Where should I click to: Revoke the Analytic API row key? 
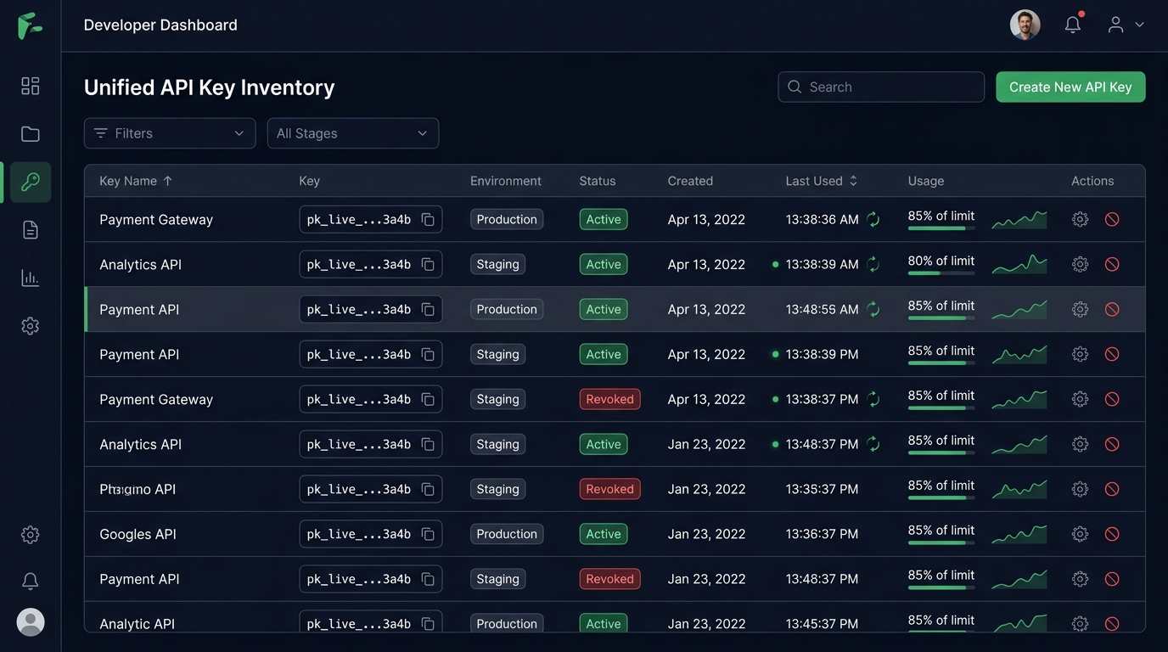[x=1112, y=624]
